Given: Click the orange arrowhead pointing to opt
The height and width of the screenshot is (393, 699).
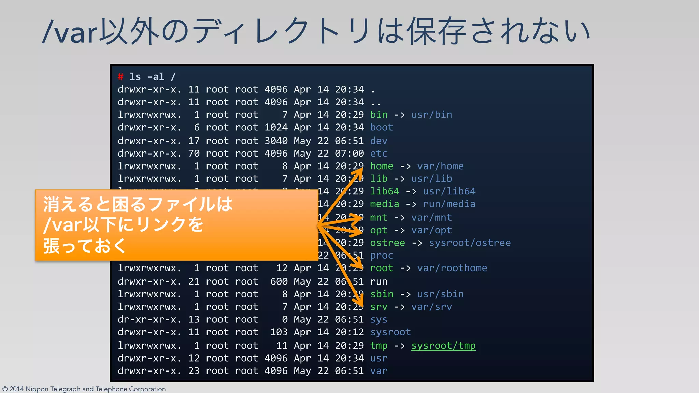Looking at the screenshot, I should [x=358, y=232].
